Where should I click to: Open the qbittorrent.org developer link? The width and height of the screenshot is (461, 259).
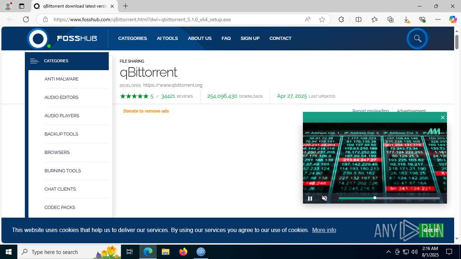click(x=173, y=85)
